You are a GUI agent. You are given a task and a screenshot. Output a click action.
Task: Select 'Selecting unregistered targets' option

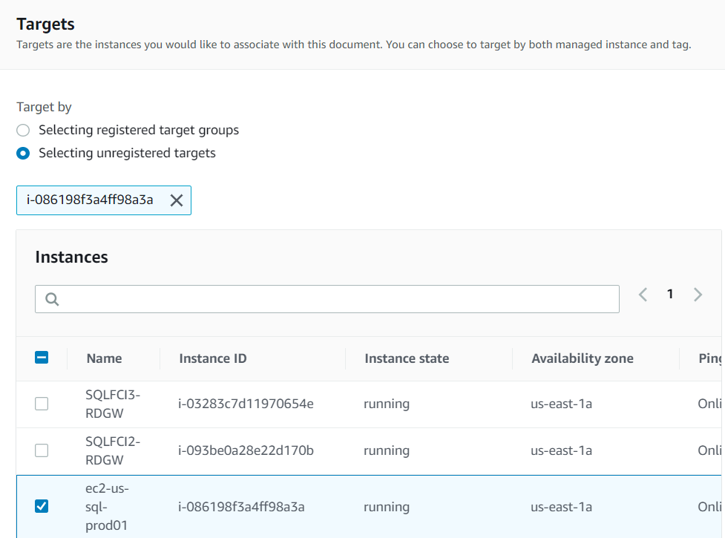tap(22, 153)
